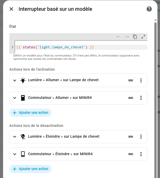Add an action under activation actions
Screen dimensions: 160x178
point(30,113)
